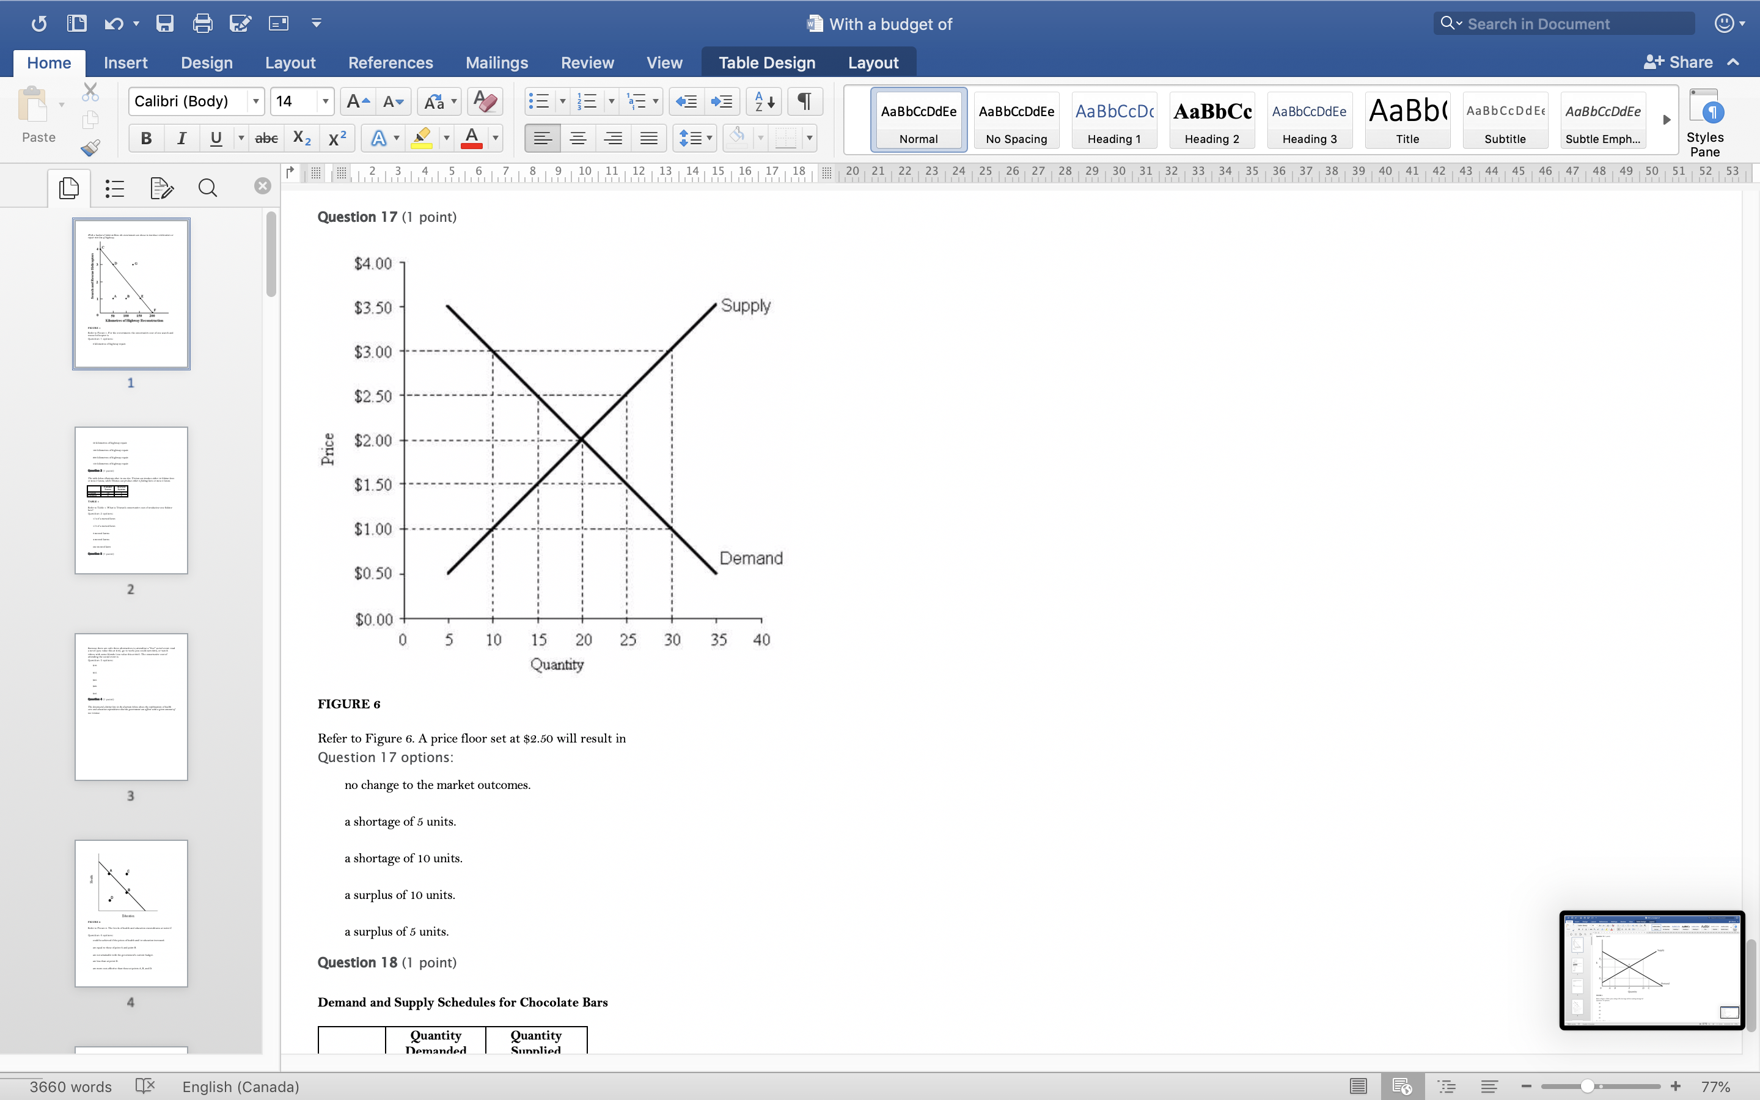Click the Clear Formatting eraser icon
1760x1100 pixels.
point(485,101)
